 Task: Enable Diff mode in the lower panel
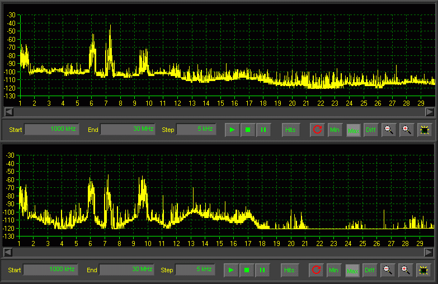coord(370,270)
